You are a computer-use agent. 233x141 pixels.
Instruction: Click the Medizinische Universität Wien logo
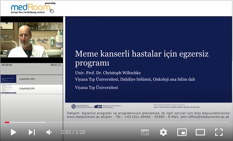point(82,106)
